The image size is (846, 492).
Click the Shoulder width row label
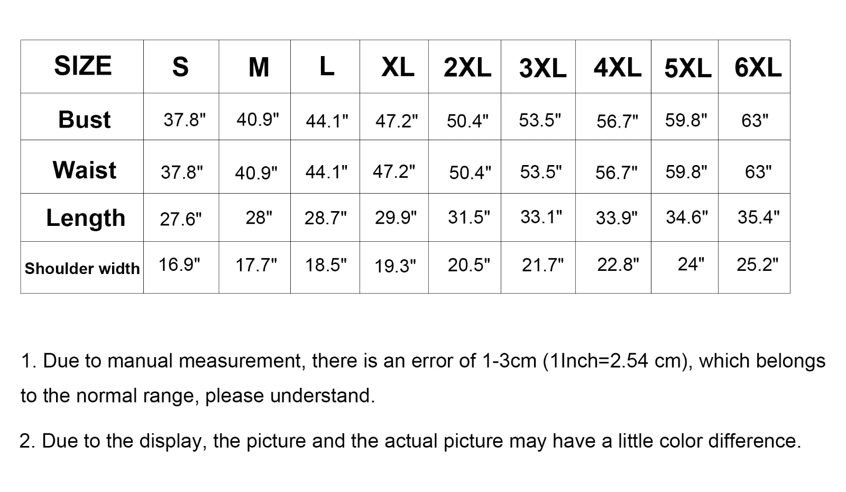(x=82, y=269)
